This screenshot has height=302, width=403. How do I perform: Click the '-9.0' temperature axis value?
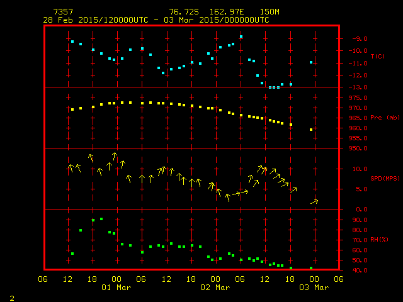point(360,39)
